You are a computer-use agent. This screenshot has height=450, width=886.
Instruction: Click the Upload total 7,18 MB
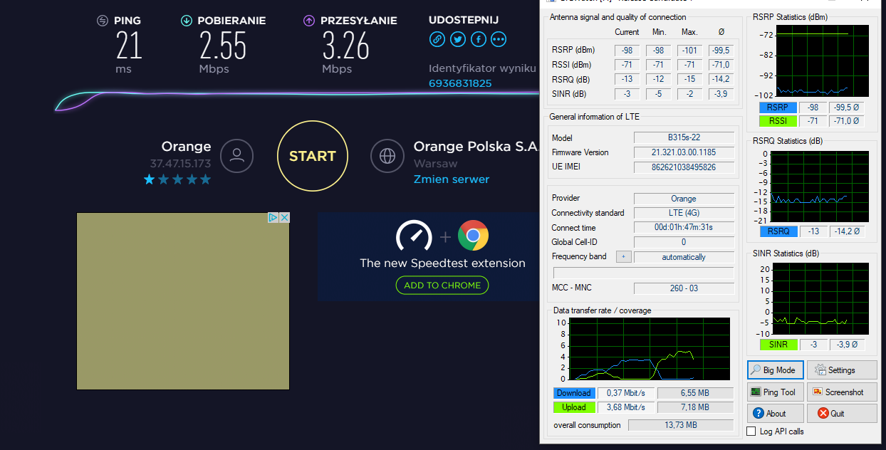click(695, 407)
